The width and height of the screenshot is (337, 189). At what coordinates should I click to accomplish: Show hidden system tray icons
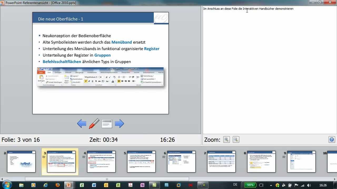(271, 185)
